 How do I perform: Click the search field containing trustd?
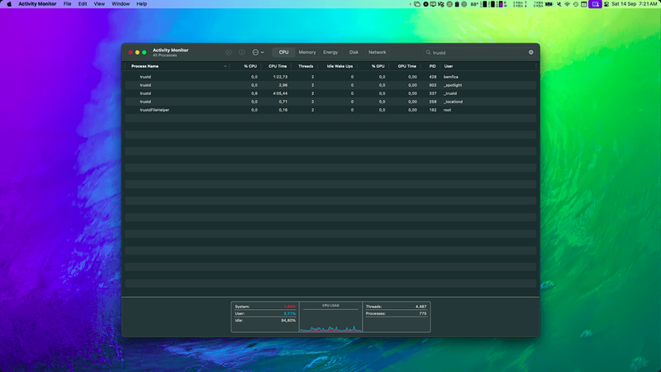coord(479,52)
